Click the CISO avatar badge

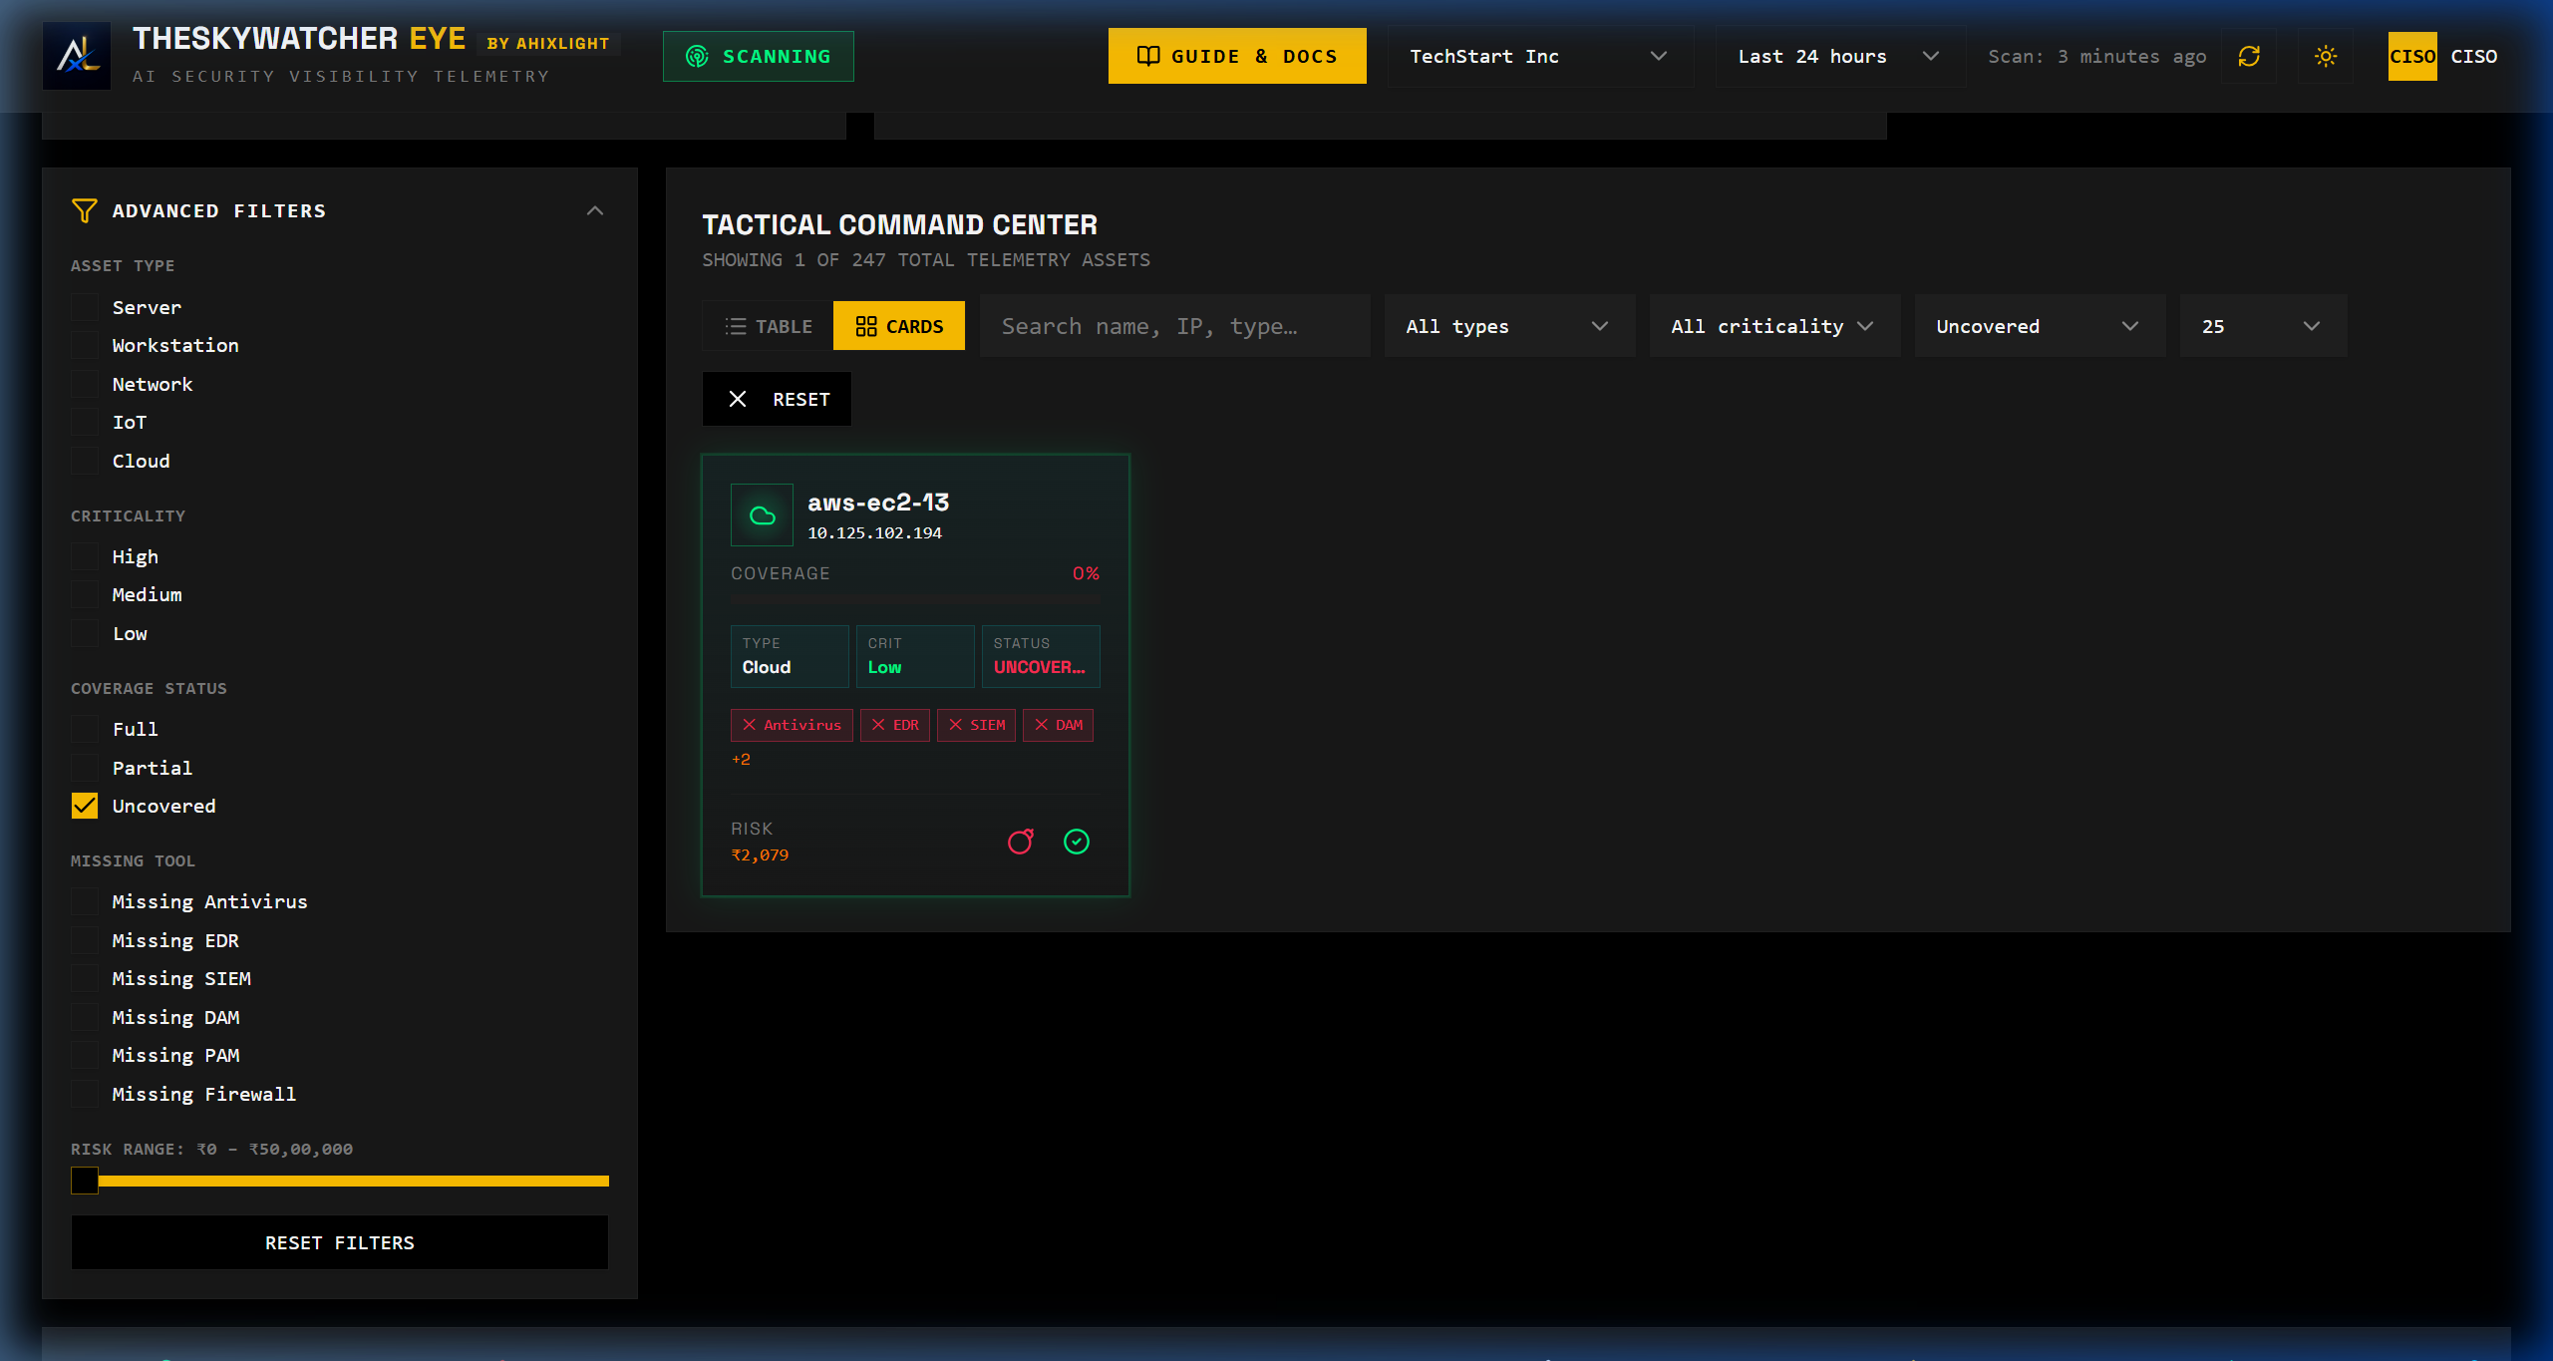tap(2412, 56)
